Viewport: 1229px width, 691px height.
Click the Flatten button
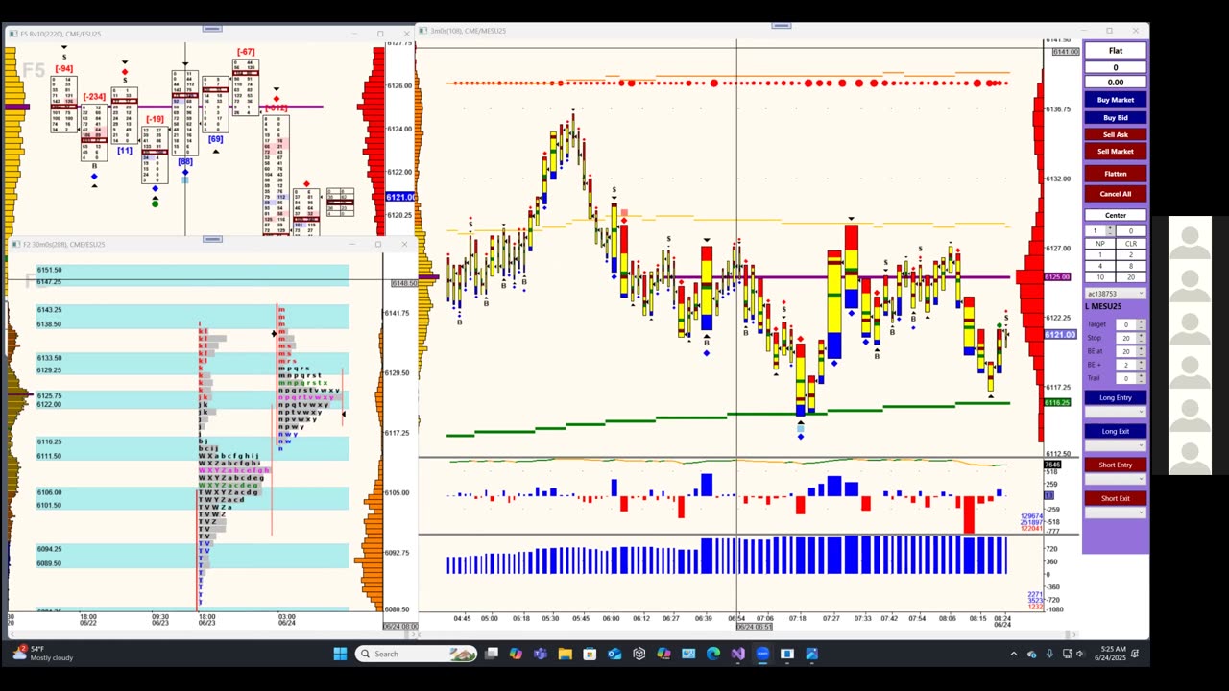[1116, 174]
